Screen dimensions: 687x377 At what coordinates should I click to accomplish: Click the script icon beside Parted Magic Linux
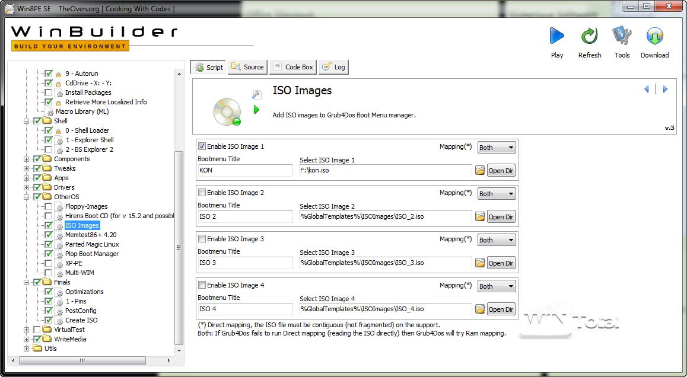pos(59,245)
